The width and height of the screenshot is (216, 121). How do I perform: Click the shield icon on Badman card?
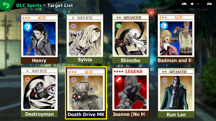click(164, 26)
